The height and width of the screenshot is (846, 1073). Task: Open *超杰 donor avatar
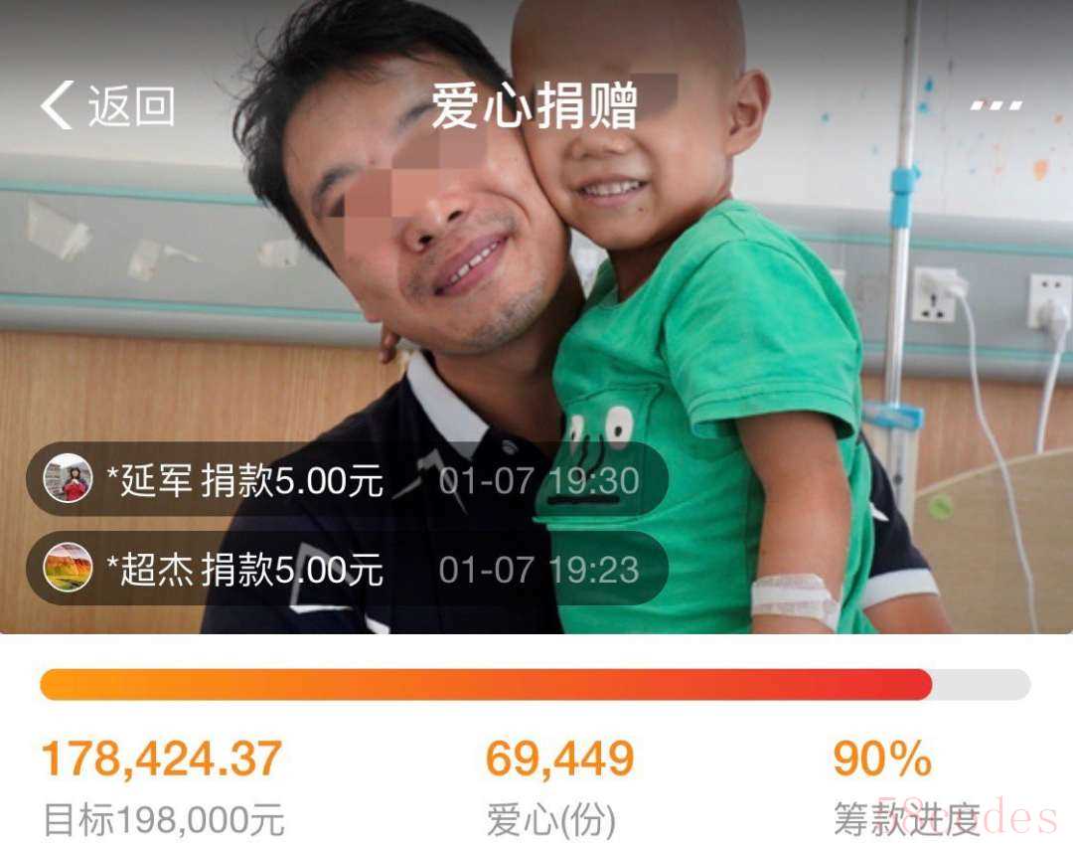point(68,567)
